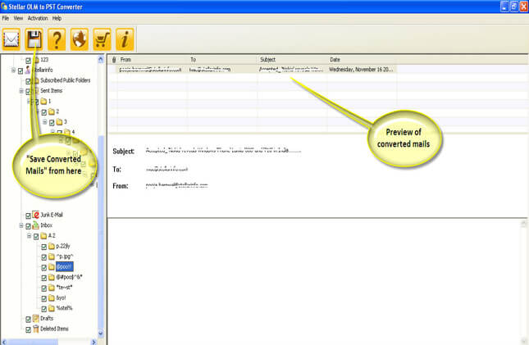Open the Help menu

click(57, 18)
